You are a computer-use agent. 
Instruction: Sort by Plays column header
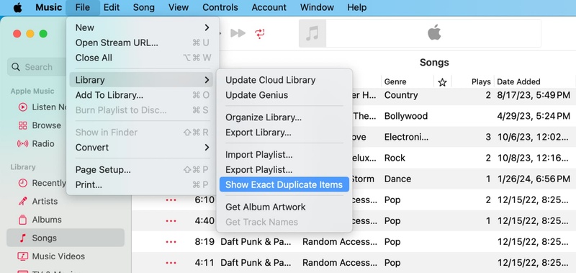coord(481,81)
